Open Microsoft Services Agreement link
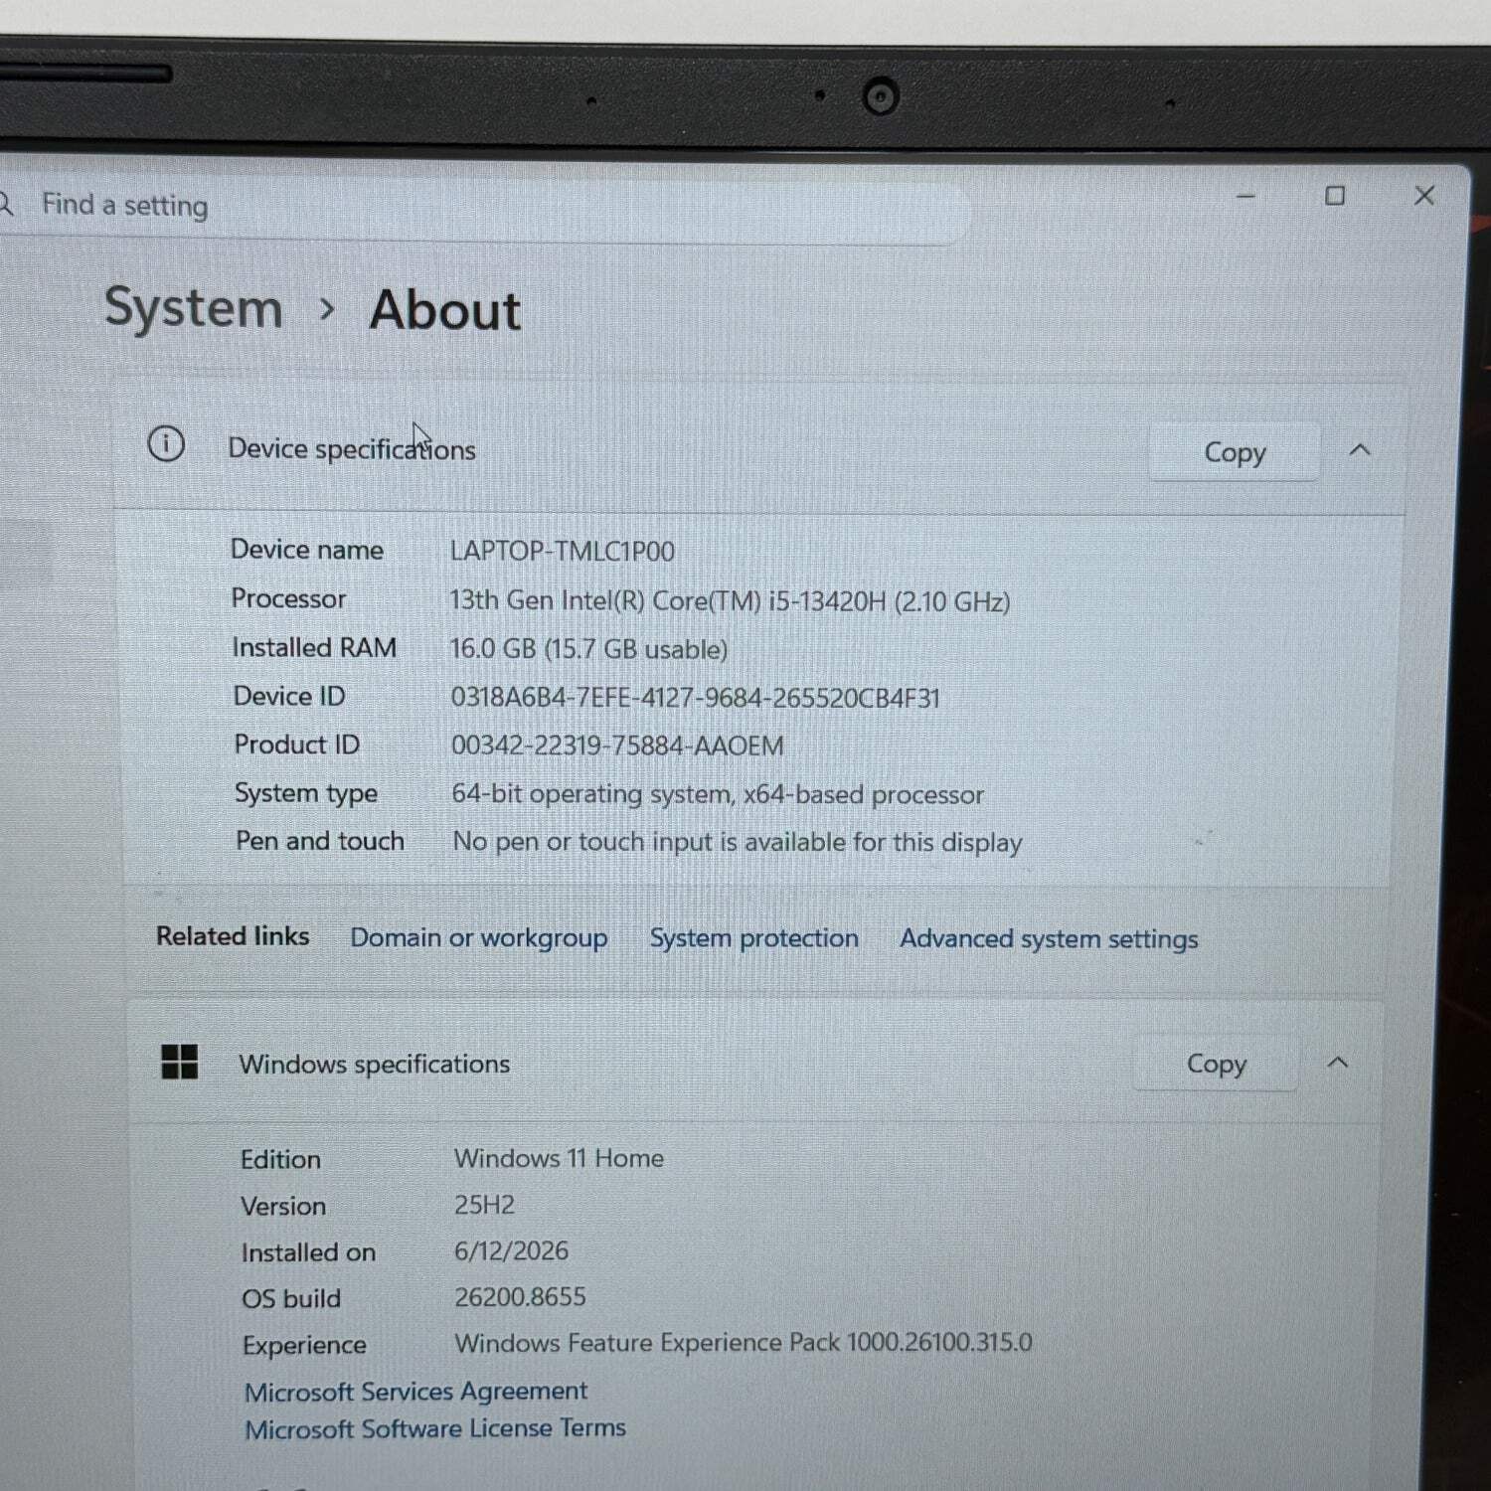The width and height of the screenshot is (1491, 1491). click(x=415, y=1392)
